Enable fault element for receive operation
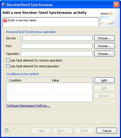The height and width of the screenshot is (138, 121). tap(8, 60)
